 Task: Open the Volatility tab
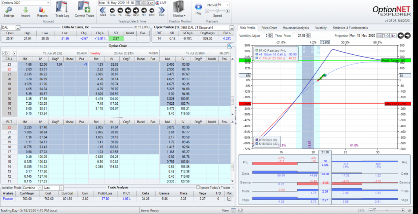321,28
